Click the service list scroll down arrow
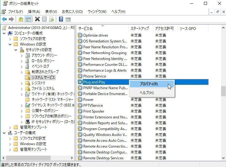This screenshot has height=167, width=226. click(223, 158)
